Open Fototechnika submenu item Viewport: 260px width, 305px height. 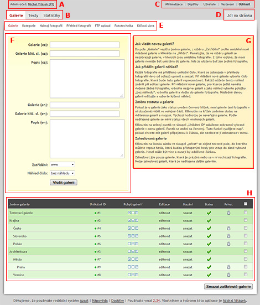tap(124, 25)
